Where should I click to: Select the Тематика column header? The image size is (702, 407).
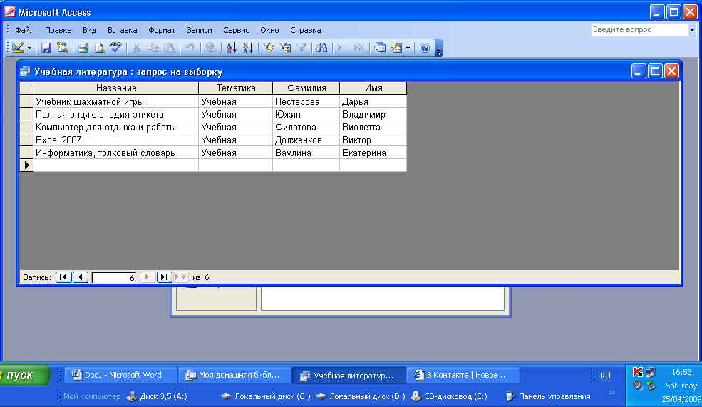click(235, 88)
